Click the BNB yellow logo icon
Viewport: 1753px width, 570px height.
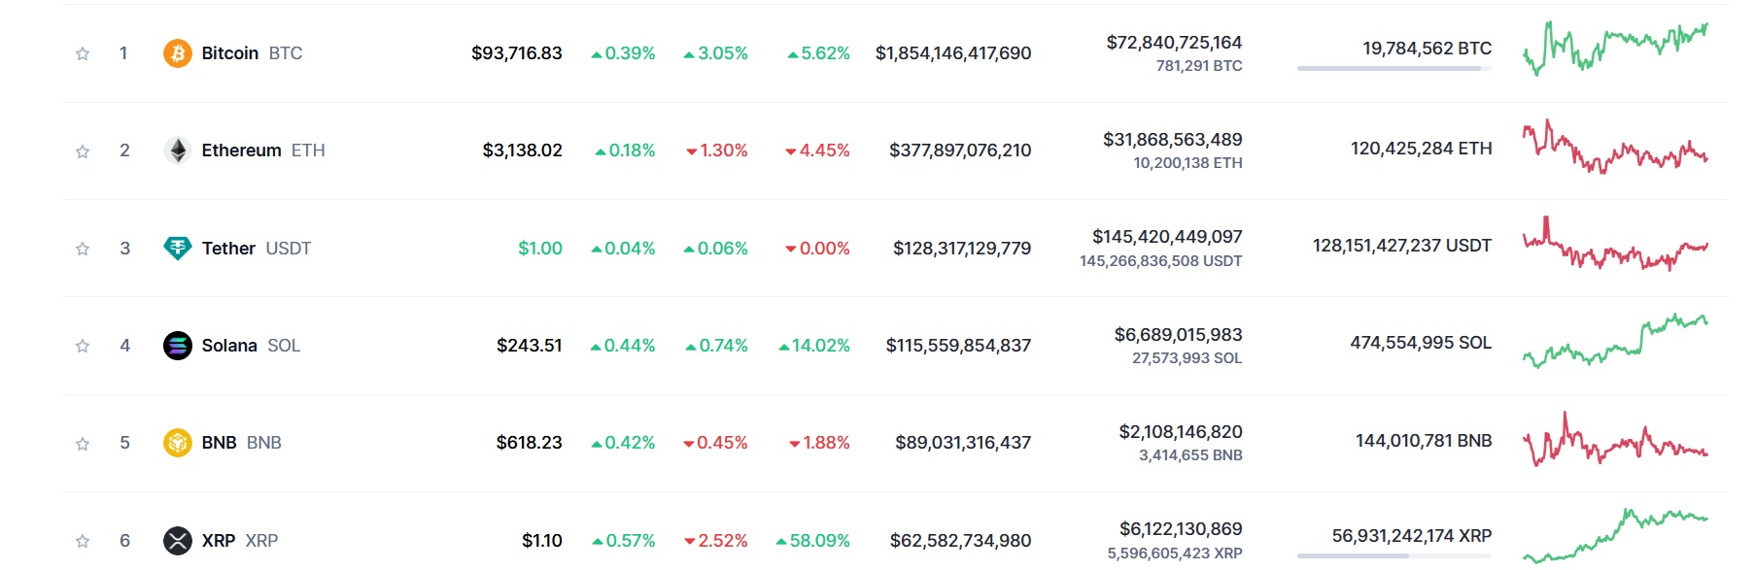click(177, 443)
